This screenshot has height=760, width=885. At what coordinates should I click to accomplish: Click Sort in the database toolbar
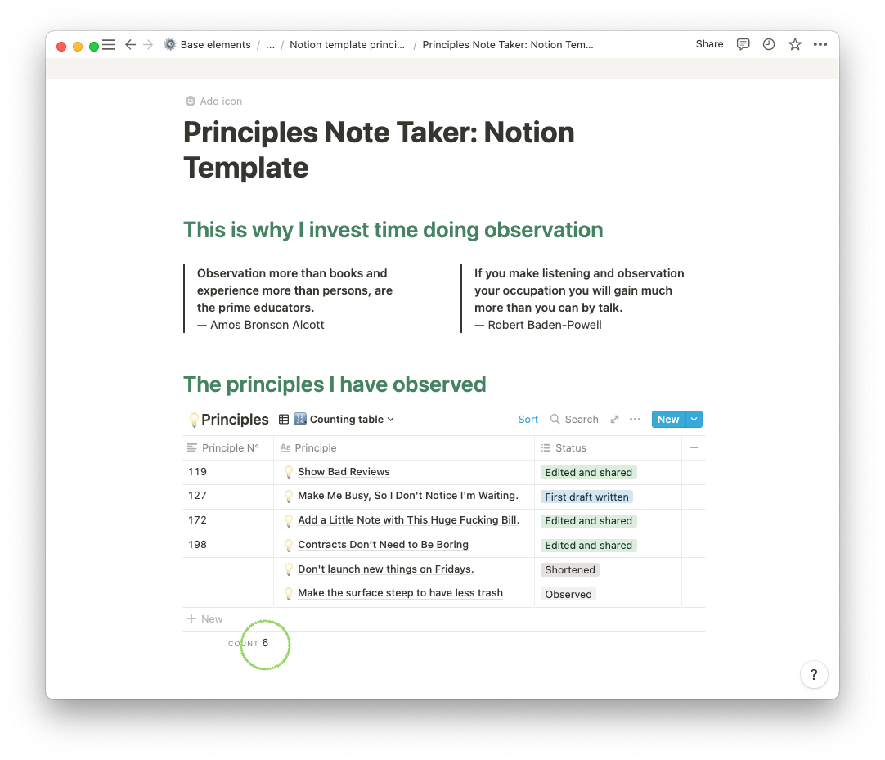[x=528, y=420]
